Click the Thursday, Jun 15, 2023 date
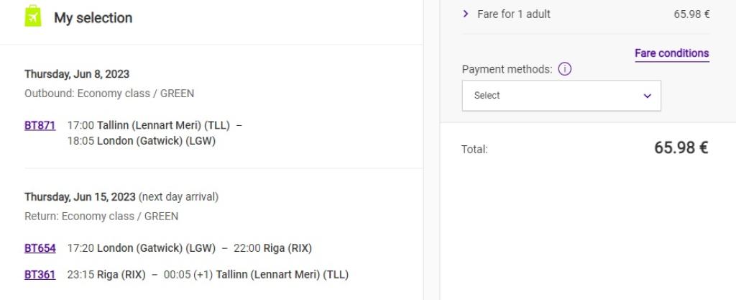Screen dimensions: 736x300 pos(80,196)
